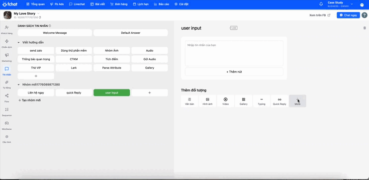
Task: Select the Default Answer block
Action: [131, 33]
